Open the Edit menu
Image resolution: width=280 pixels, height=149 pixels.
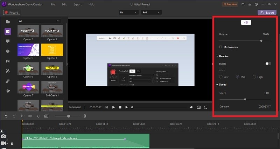pyautogui.click(x=64, y=4)
